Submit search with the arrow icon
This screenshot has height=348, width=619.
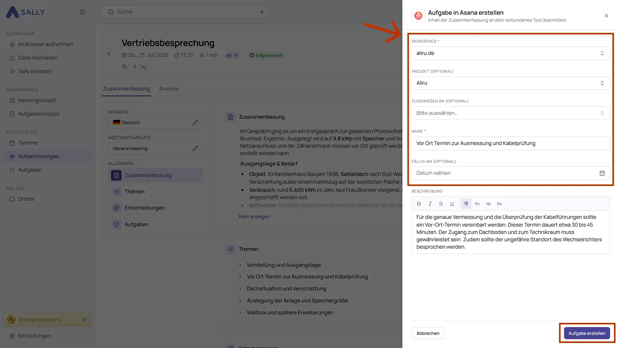[261, 12]
